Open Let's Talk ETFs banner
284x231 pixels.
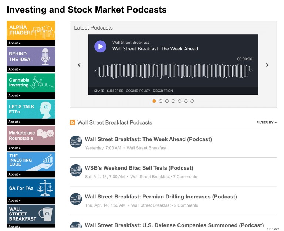pos(31,109)
